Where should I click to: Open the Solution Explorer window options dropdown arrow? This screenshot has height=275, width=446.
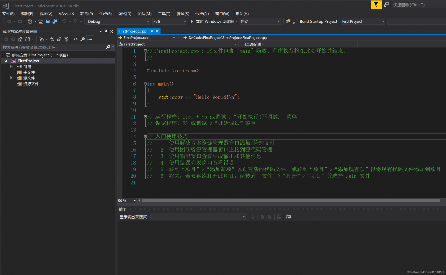coord(101,31)
